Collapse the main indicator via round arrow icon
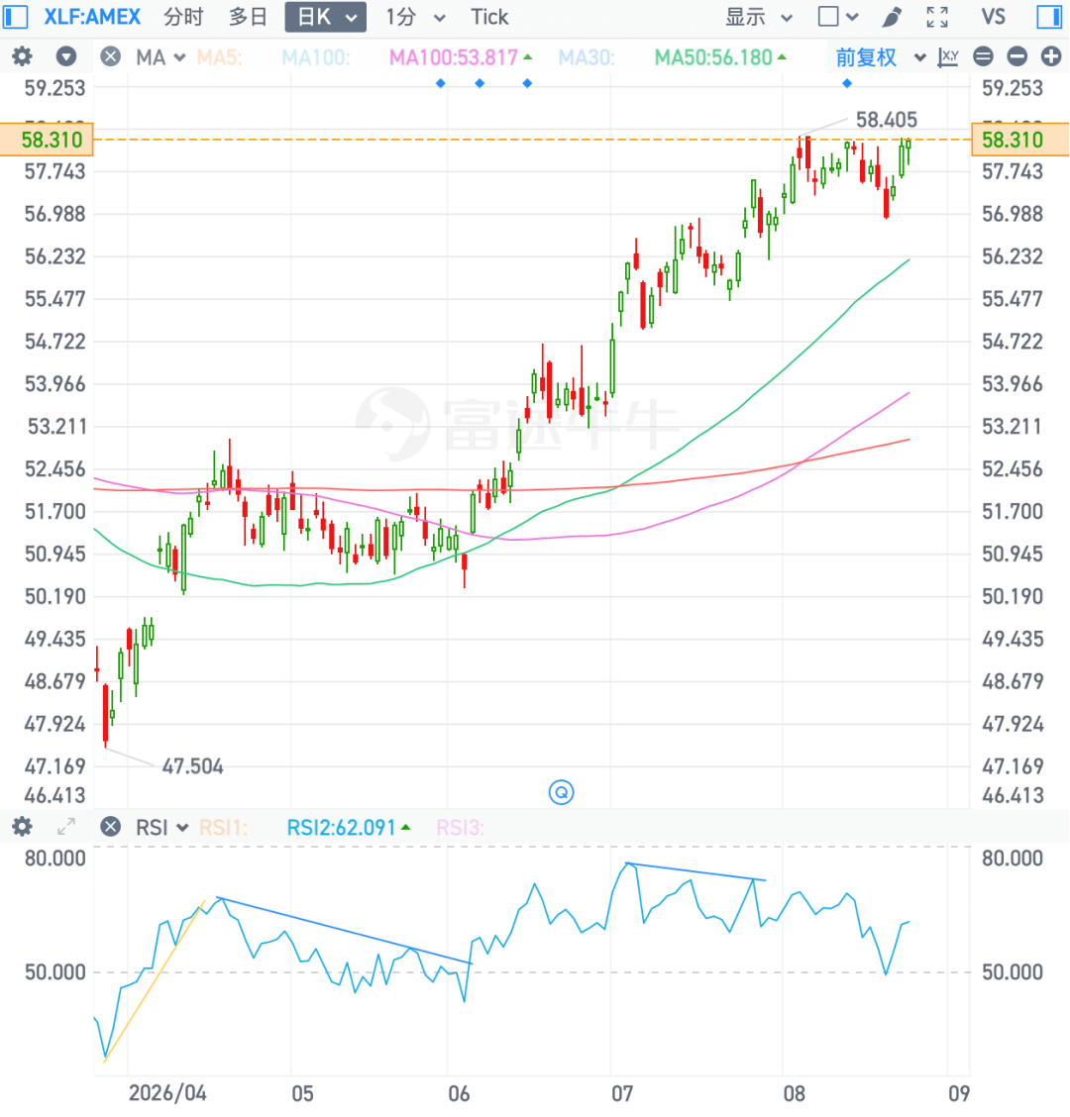This screenshot has height=1117, width=1070. coord(66,56)
